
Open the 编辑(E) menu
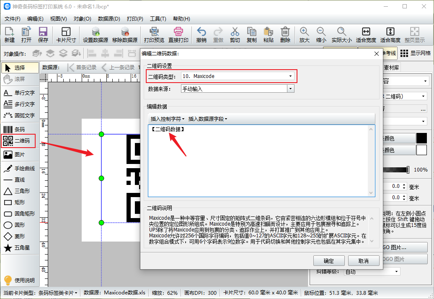(35, 19)
